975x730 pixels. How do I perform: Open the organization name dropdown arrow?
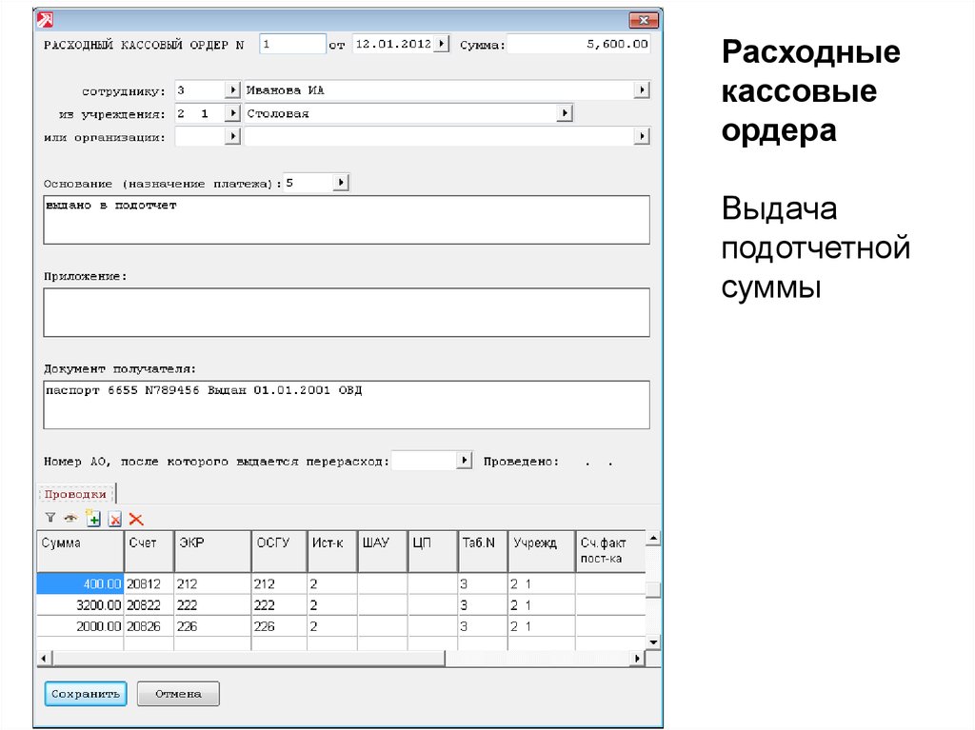(642, 137)
